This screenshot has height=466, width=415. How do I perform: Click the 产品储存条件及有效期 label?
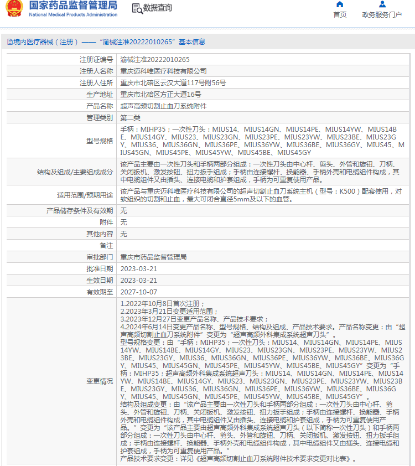(80, 211)
